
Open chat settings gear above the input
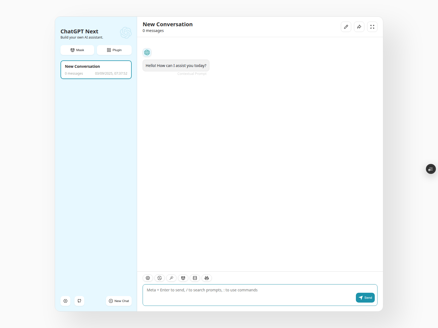point(148,278)
